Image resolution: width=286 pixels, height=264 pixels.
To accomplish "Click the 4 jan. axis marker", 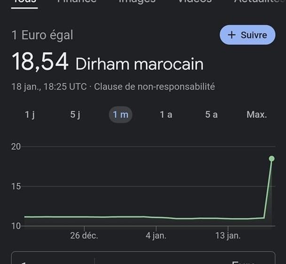I will pos(156,235).
